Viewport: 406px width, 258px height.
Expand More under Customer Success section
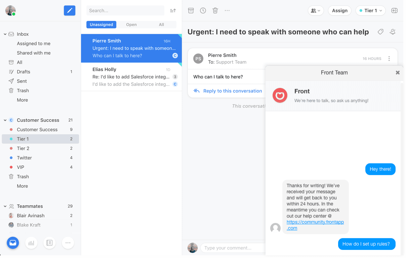click(23, 186)
